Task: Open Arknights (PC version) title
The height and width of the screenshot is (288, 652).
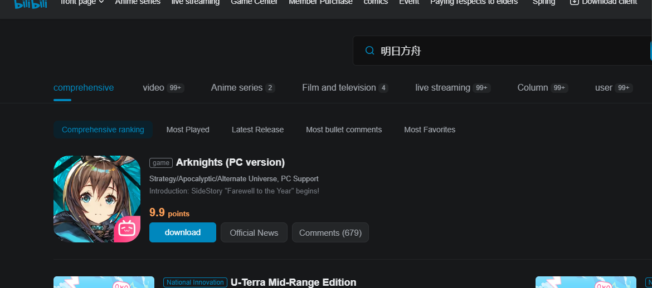Action: point(230,162)
